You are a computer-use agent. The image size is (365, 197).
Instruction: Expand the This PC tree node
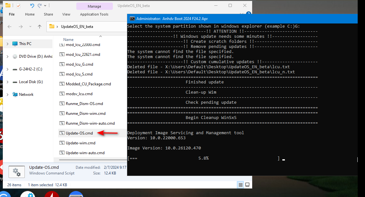(x=7, y=44)
